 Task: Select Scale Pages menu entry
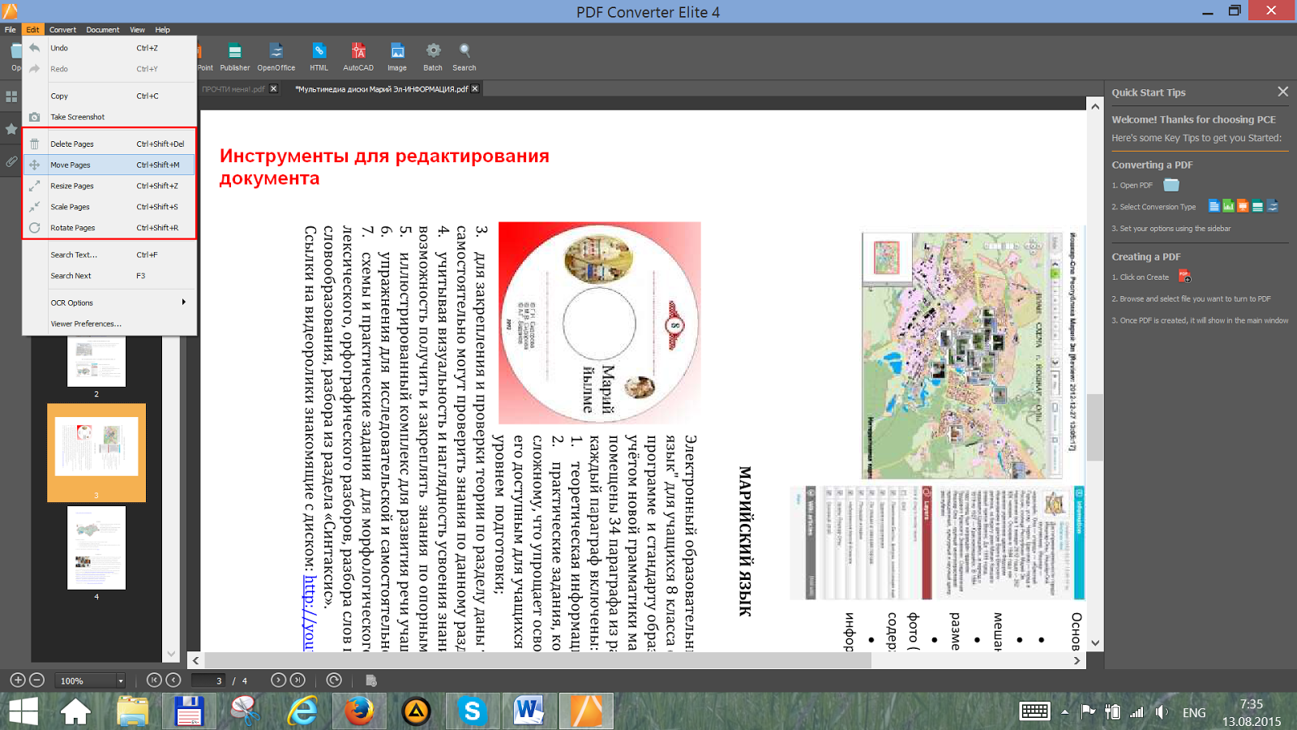click(x=109, y=207)
